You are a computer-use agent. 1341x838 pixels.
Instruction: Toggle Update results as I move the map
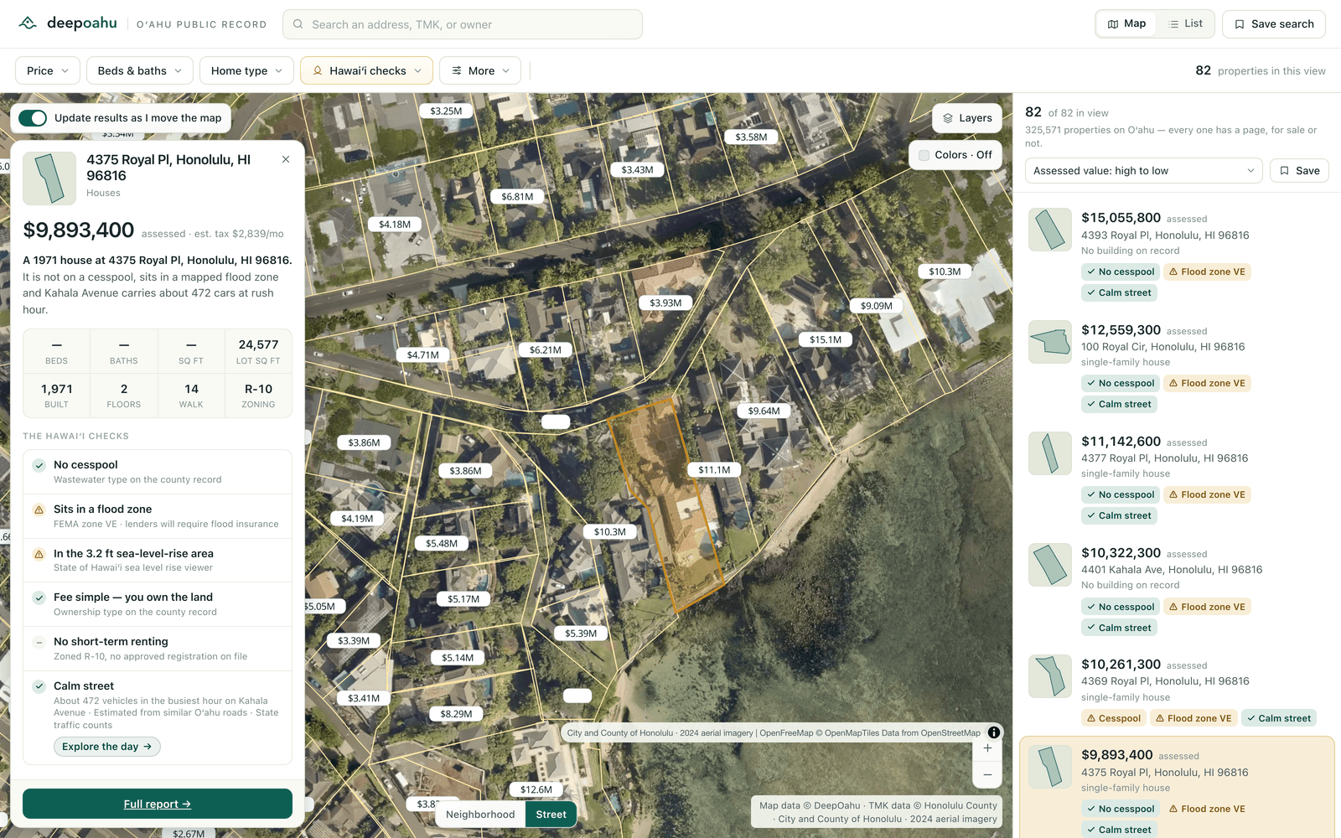pos(33,118)
